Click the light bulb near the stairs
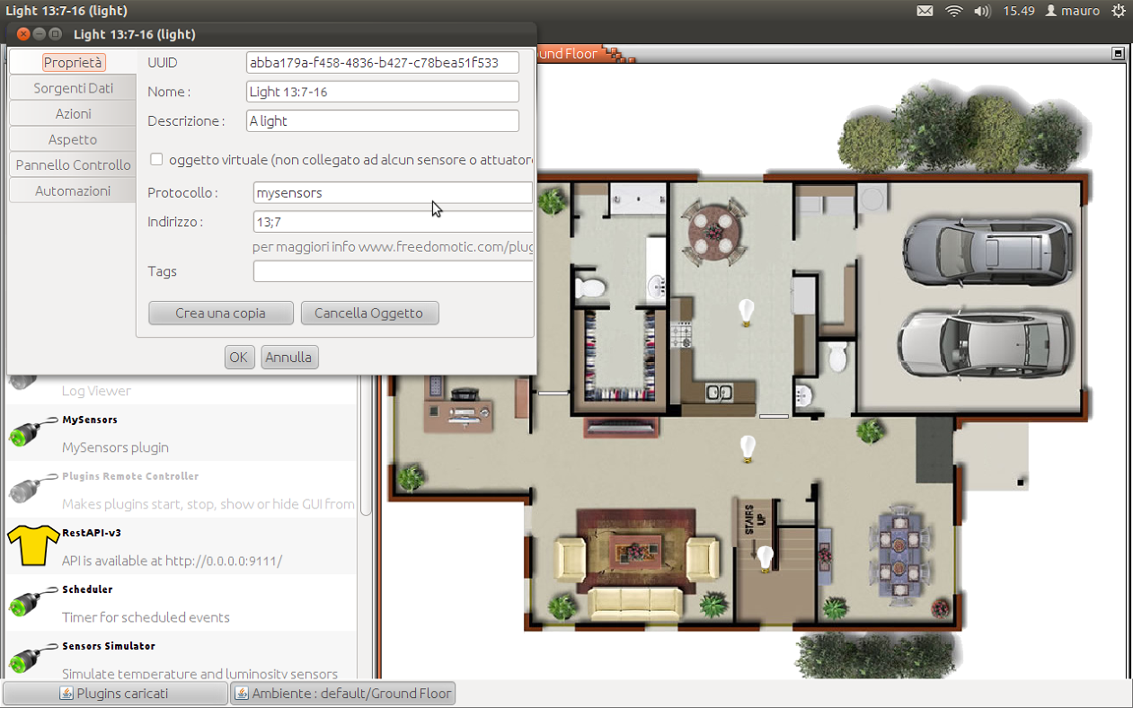The height and width of the screenshot is (708, 1133). pos(765,557)
